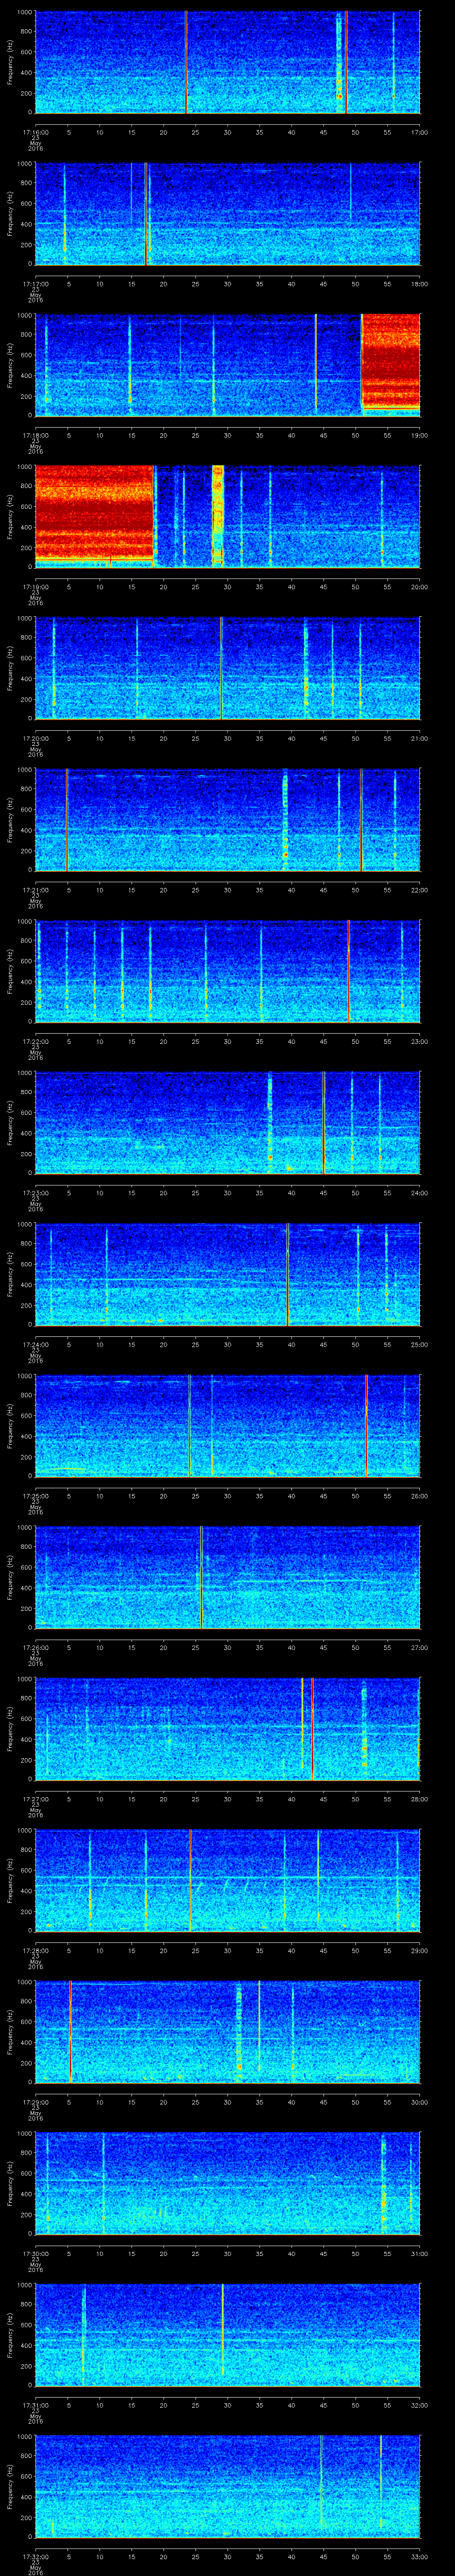Select the spectrogram panel starting at 17:26:00
The height and width of the screenshot is (2576, 455).
click(x=228, y=1578)
